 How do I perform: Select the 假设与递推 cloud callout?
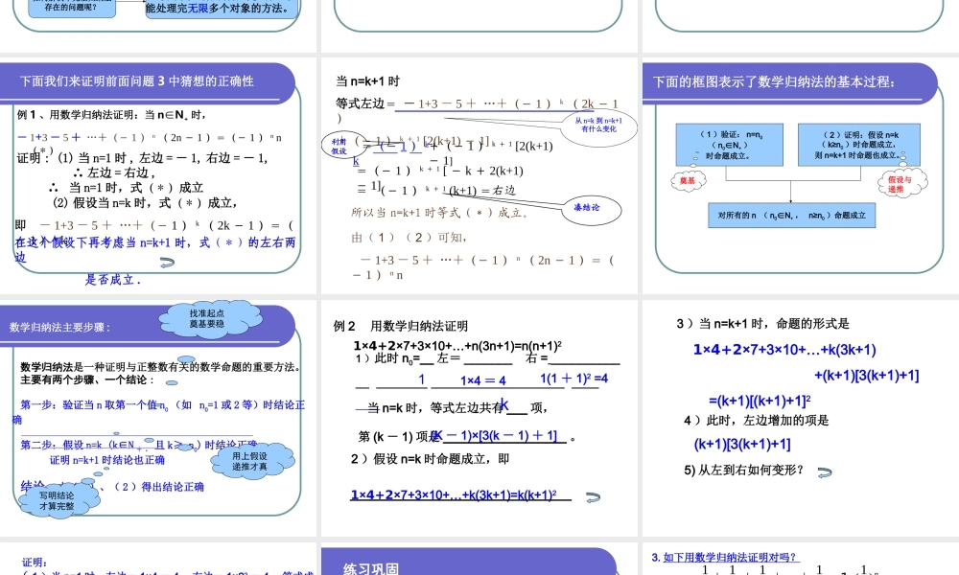pyautogui.click(x=902, y=182)
